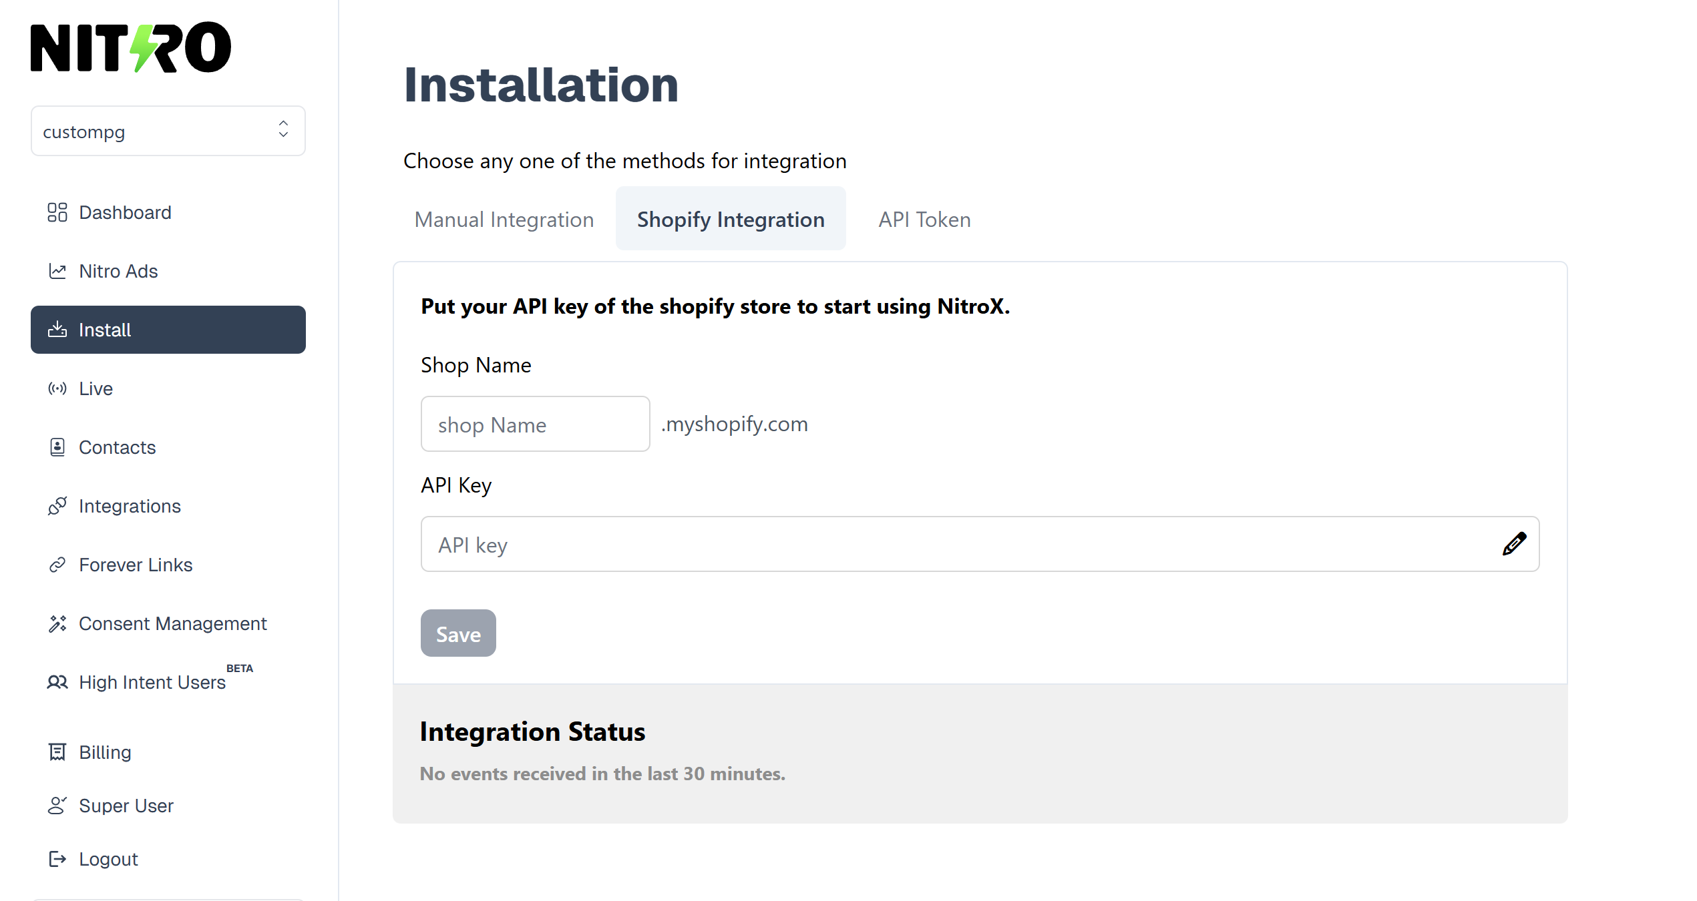Viewport: 1697px width, 901px height.
Task: Click the Dashboard grid icon
Action: (57, 212)
